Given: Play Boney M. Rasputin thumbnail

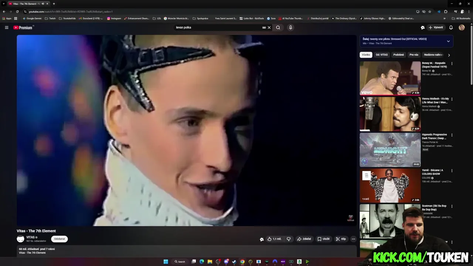Looking at the screenshot, I should click(x=390, y=78).
